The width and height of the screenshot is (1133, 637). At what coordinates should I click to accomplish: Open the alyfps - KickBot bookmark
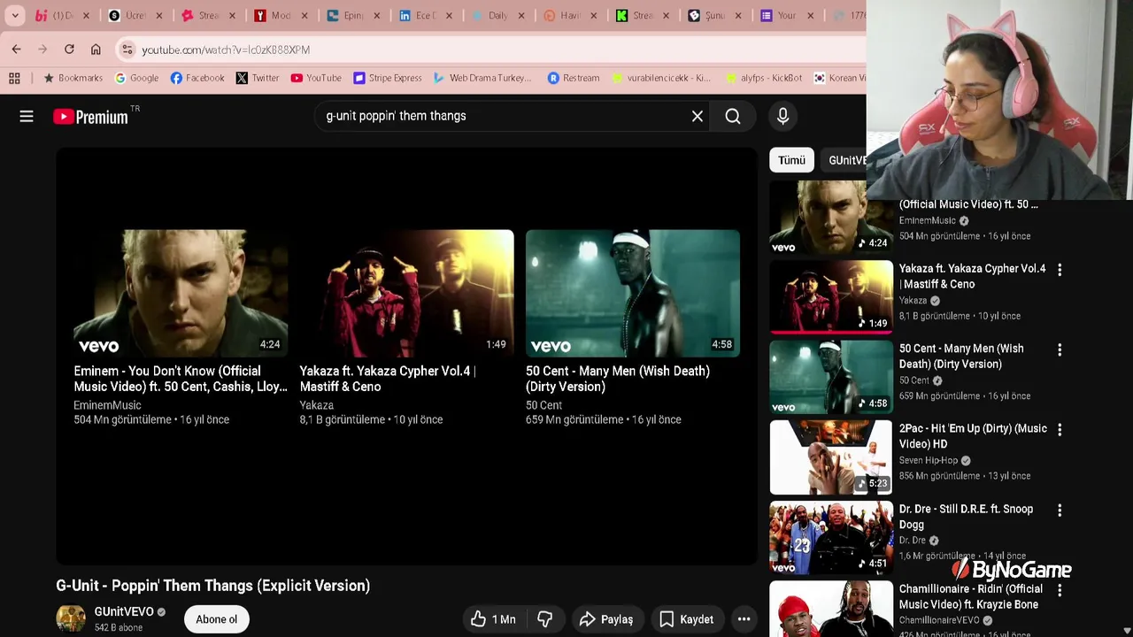click(x=764, y=78)
